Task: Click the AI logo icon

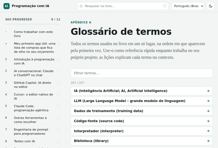Action: (7, 6)
